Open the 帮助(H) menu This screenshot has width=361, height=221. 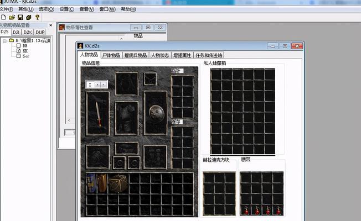[x=128, y=9]
